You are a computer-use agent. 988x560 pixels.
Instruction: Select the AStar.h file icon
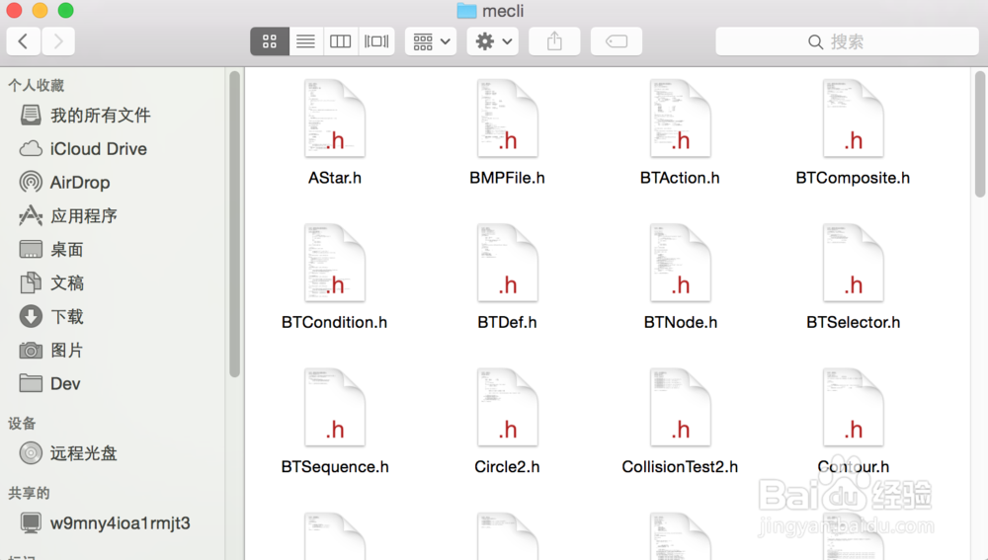(335, 118)
